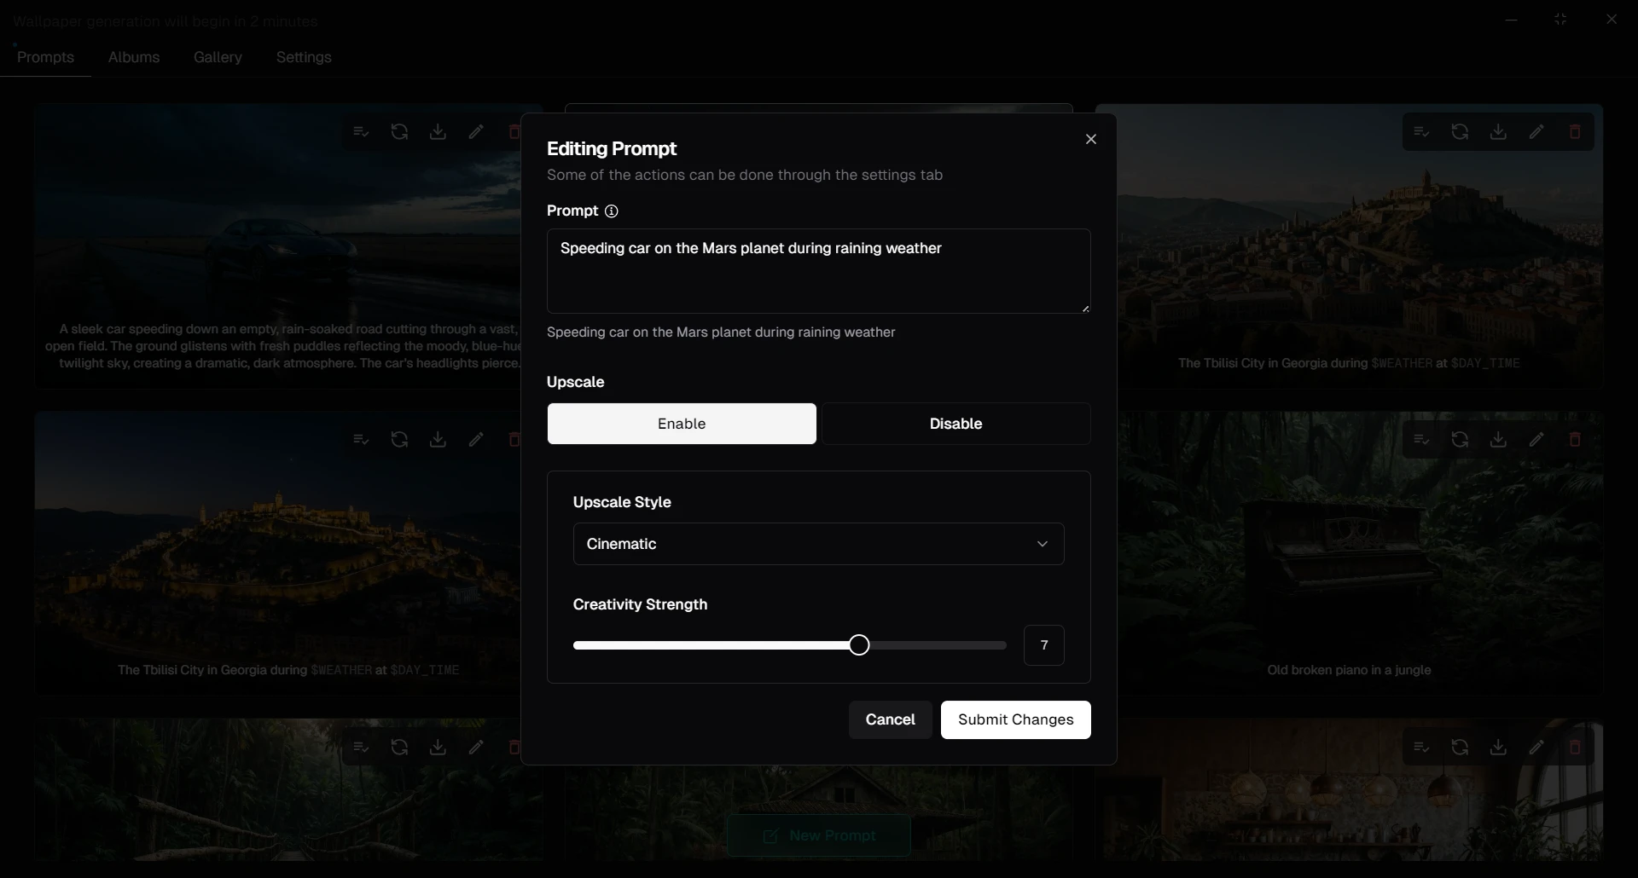1638x878 pixels.
Task: Click the Submit Changes button
Action: click(1015, 719)
